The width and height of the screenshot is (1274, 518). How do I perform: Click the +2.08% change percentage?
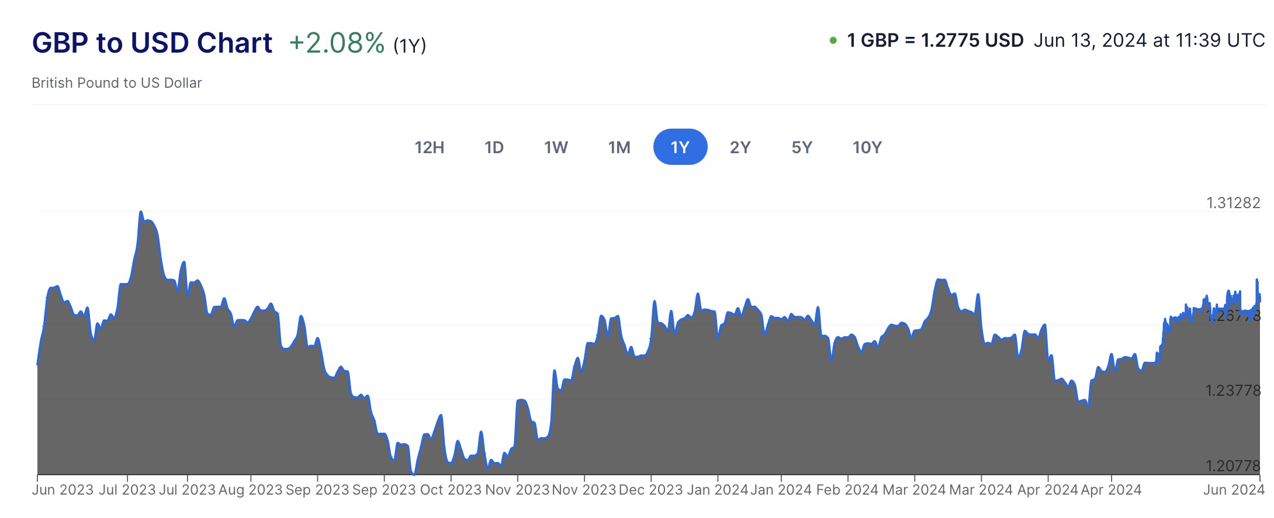coord(337,43)
